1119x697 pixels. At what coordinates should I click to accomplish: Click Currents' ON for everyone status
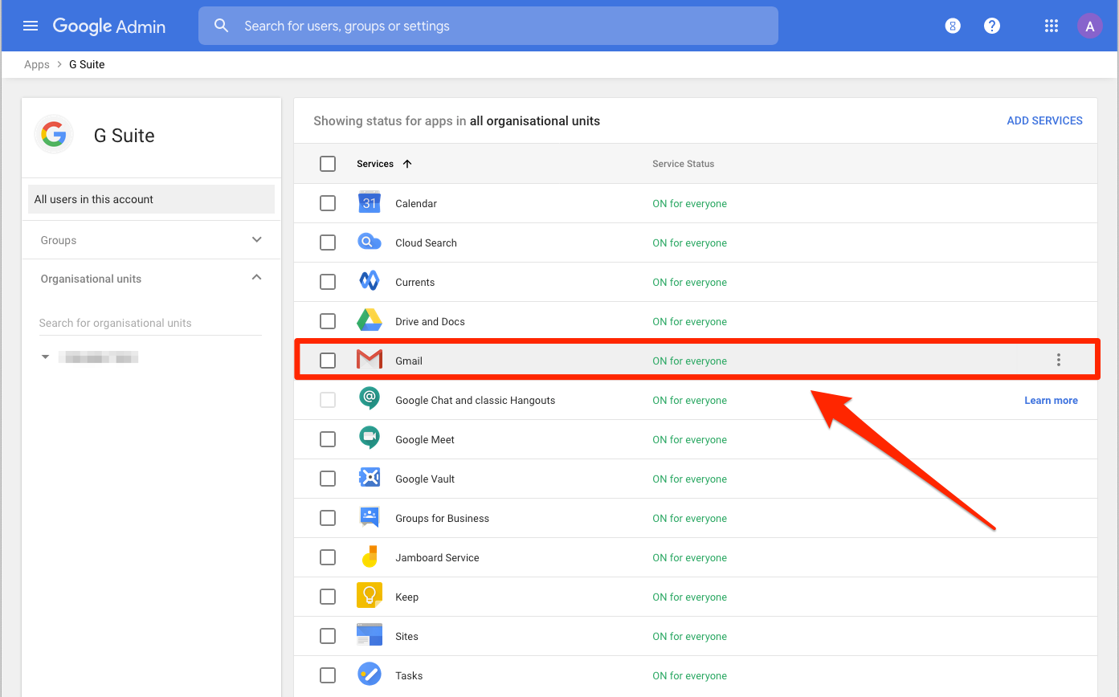(x=689, y=282)
